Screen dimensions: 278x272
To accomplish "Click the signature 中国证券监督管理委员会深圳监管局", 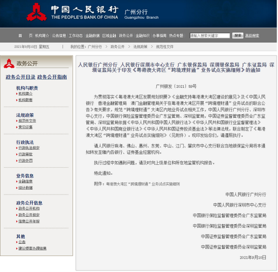I will click(x=234, y=247).
